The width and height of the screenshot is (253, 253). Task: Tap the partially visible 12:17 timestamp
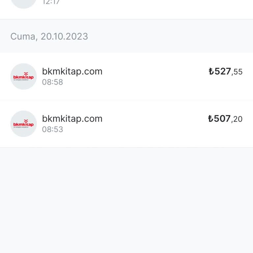click(51, 3)
